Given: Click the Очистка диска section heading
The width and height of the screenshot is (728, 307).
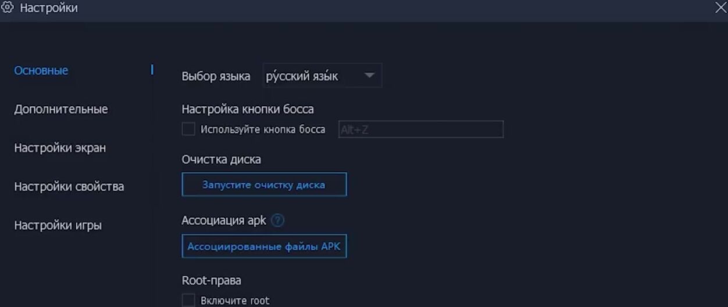Looking at the screenshot, I should pyautogui.click(x=221, y=159).
